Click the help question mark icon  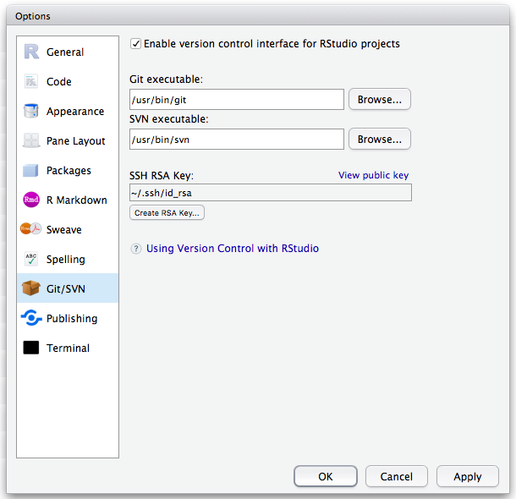click(x=136, y=249)
